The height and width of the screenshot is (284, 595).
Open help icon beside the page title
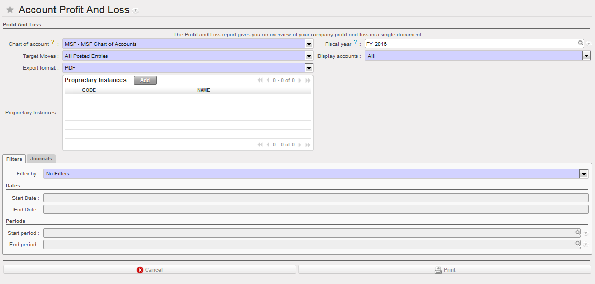[x=136, y=11]
